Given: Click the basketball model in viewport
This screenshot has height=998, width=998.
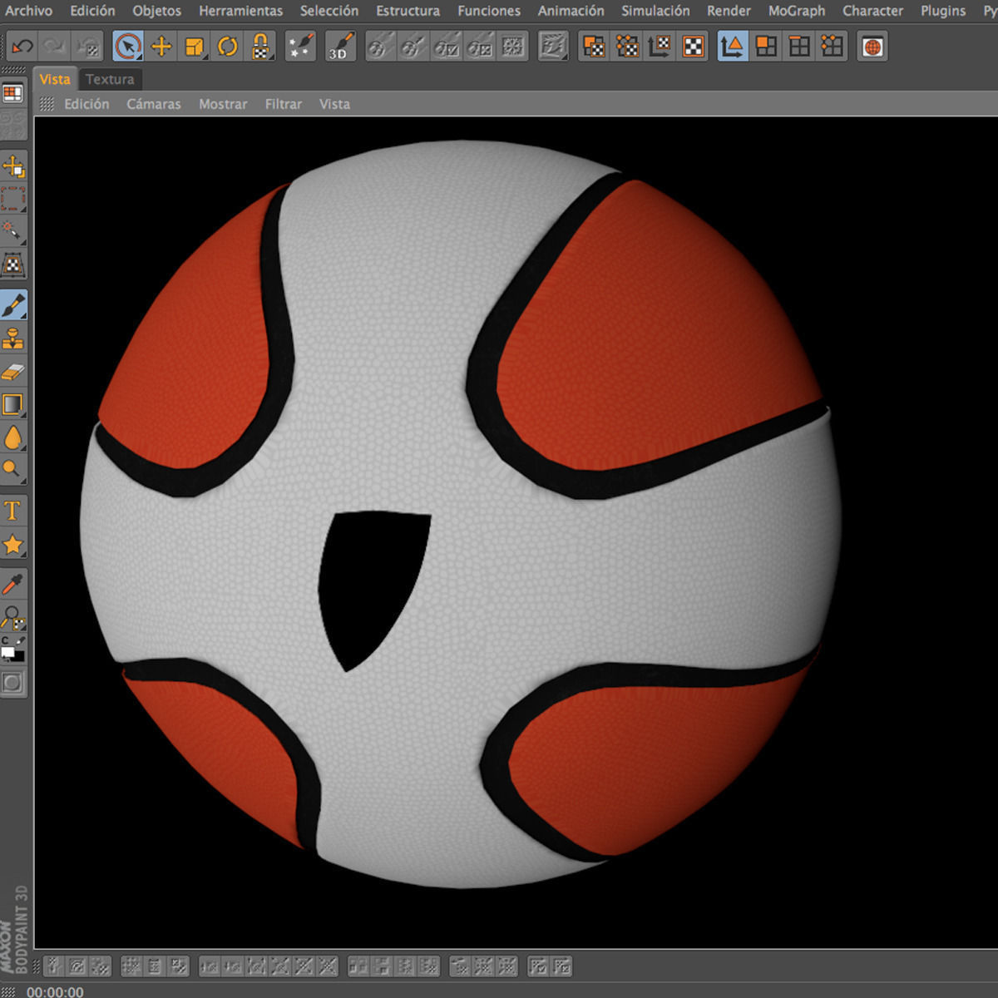Looking at the screenshot, I should pyautogui.click(x=460, y=514).
